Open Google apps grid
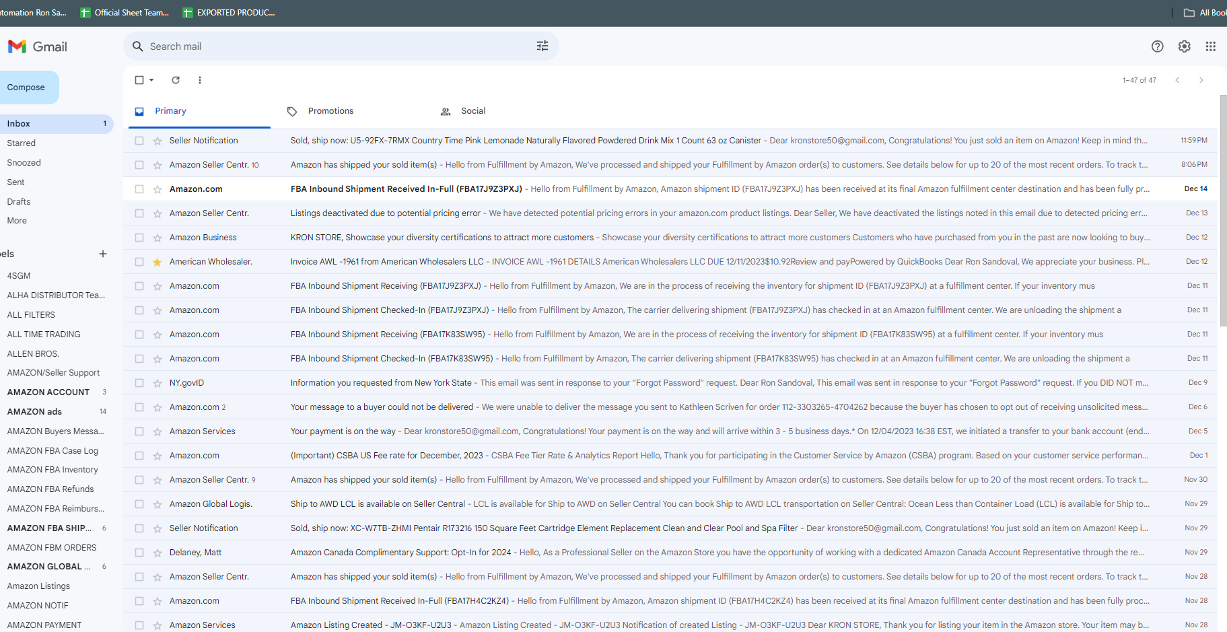The height and width of the screenshot is (632, 1227). [x=1211, y=46]
